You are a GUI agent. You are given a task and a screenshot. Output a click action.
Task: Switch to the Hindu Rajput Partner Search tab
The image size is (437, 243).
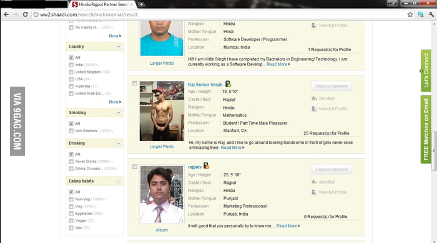pyautogui.click(x=102, y=4)
